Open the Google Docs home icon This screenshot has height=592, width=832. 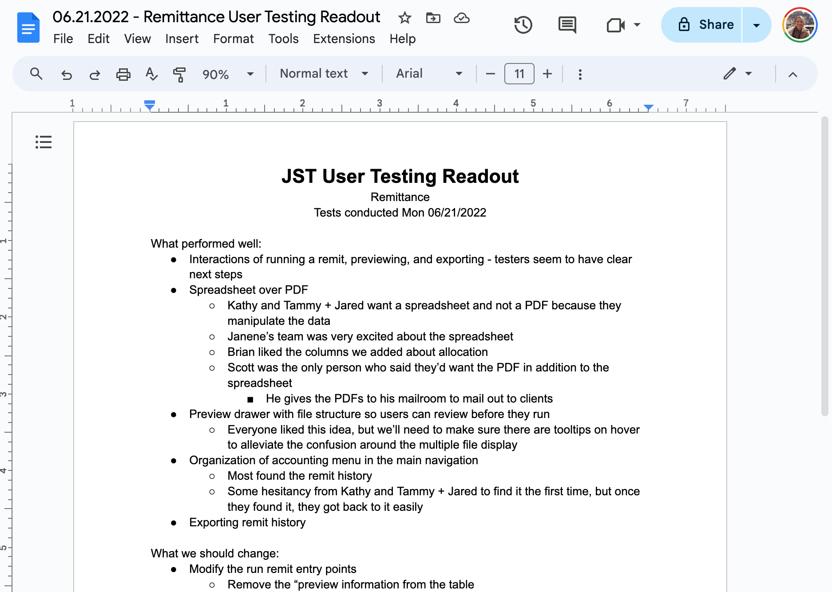click(28, 28)
